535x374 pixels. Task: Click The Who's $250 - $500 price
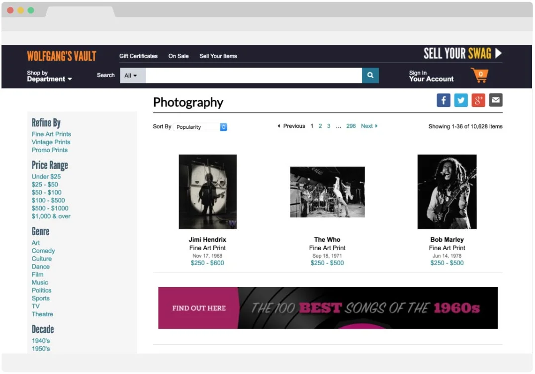[327, 263]
